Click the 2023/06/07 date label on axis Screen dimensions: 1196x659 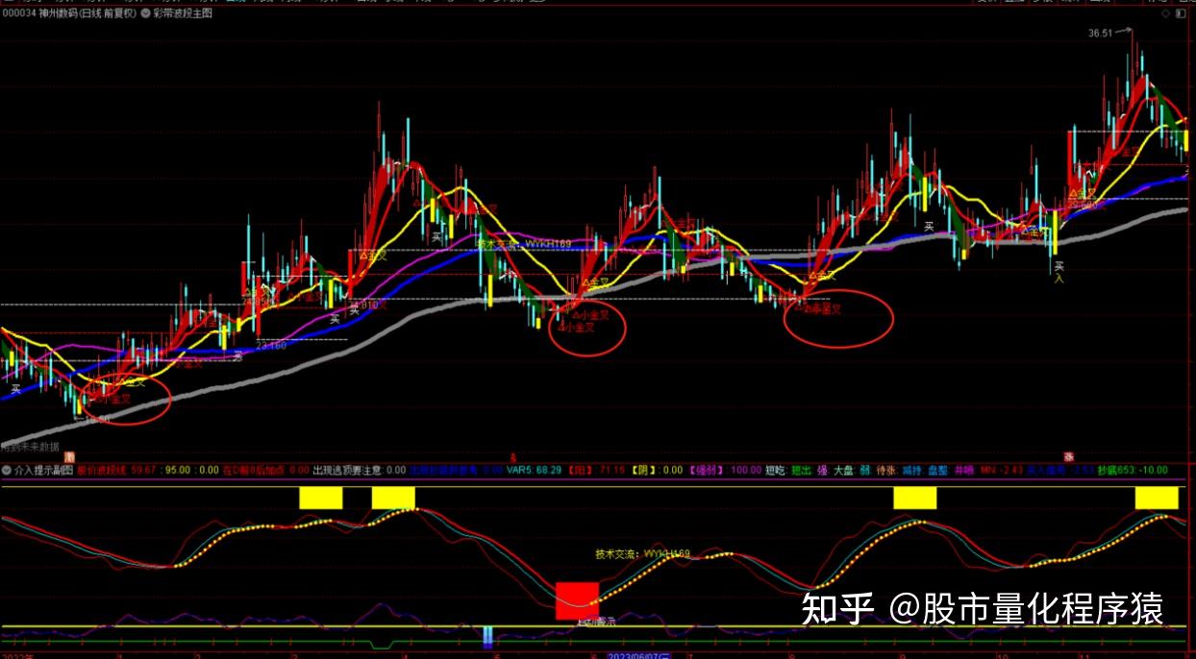pos(638,654)
